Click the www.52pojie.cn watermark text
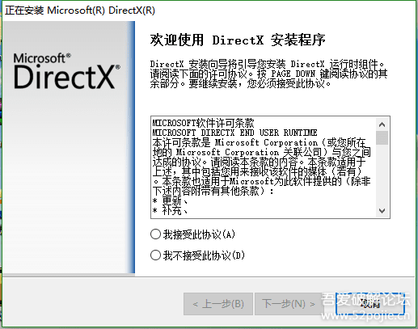 pos(365,315)
